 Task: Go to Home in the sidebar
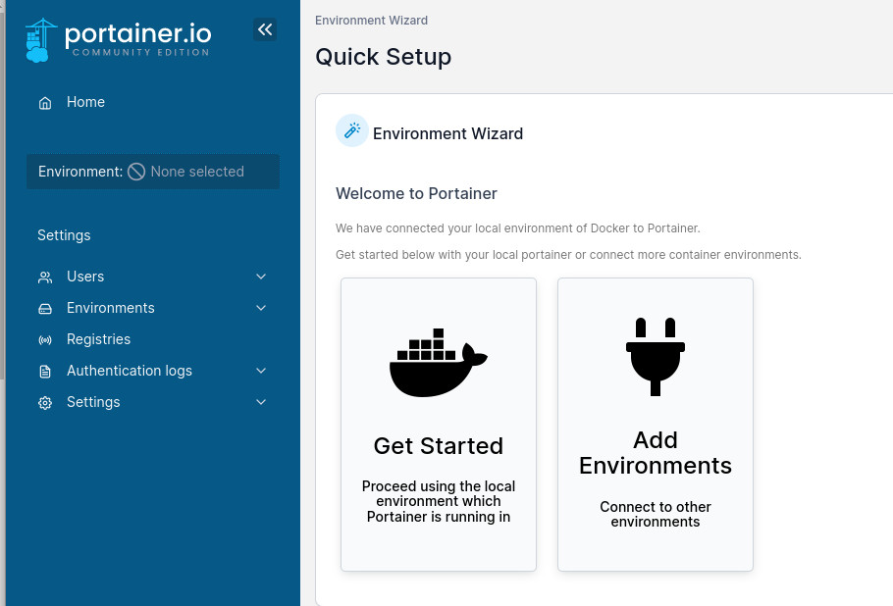pyautogui.click(x=85, y=102)
